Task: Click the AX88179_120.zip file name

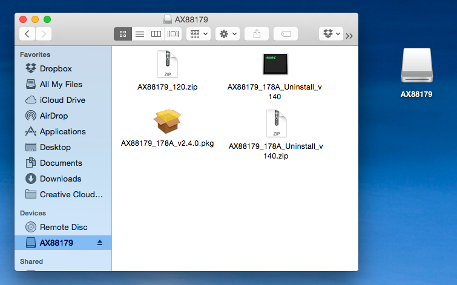Action: [167, 87]
